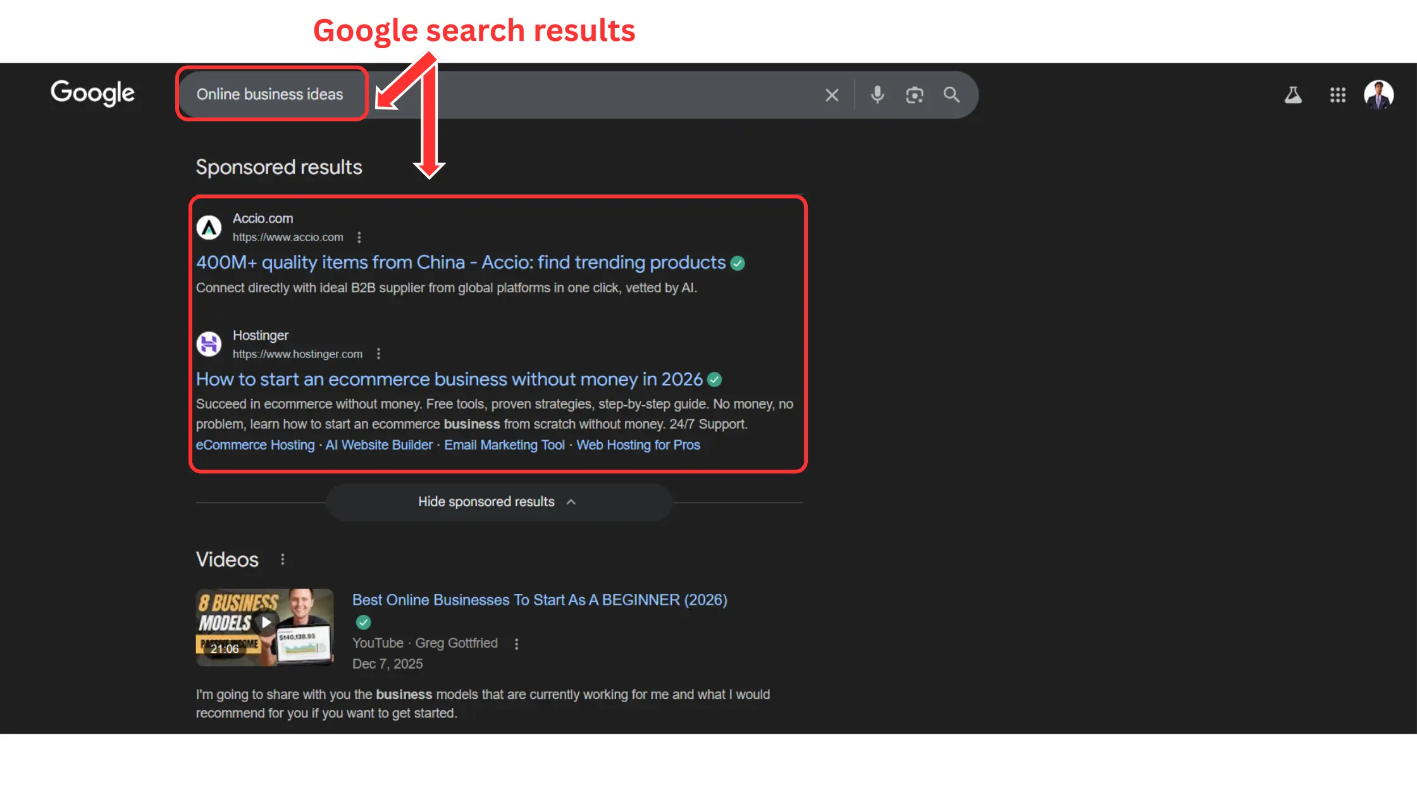This screenshot has height=797, width=1417.
Task: Open Search Labs flask icon
Action: click(1293, 95)
